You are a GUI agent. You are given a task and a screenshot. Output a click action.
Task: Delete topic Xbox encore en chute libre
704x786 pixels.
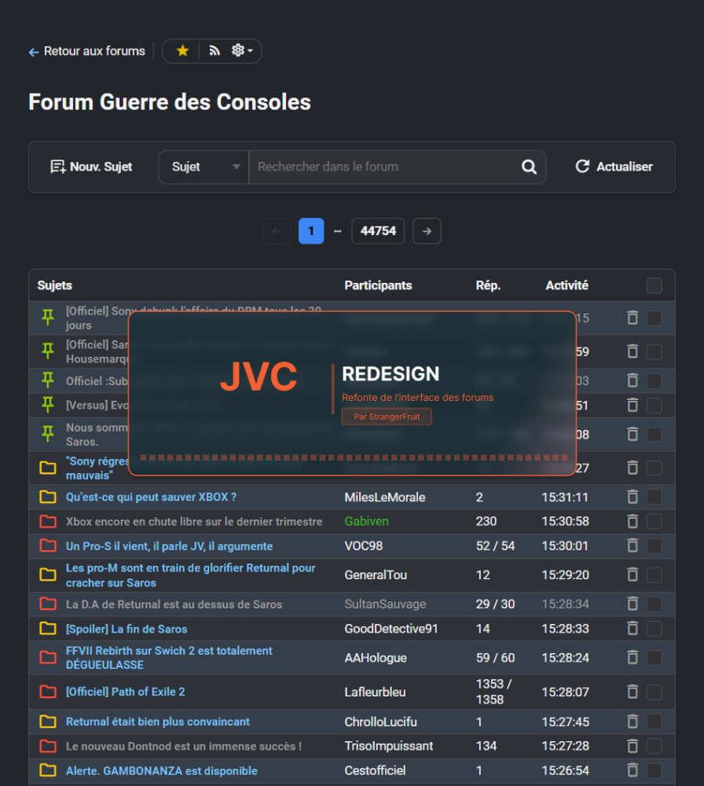click(x=632, y=521)
